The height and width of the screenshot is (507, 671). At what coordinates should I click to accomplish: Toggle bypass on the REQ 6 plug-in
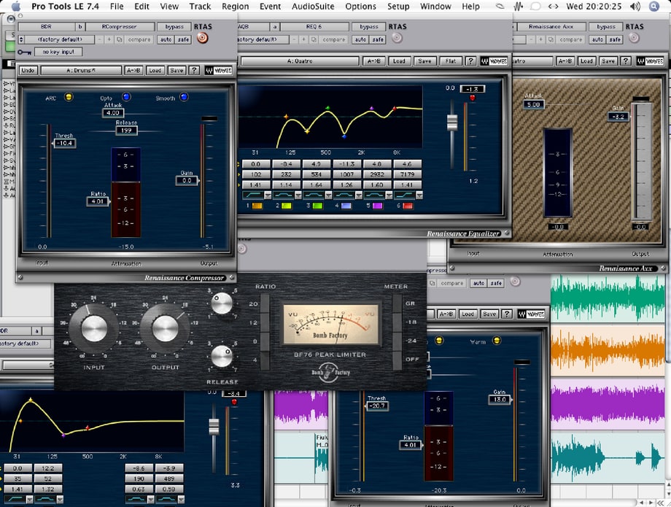[x=369, y=26]
